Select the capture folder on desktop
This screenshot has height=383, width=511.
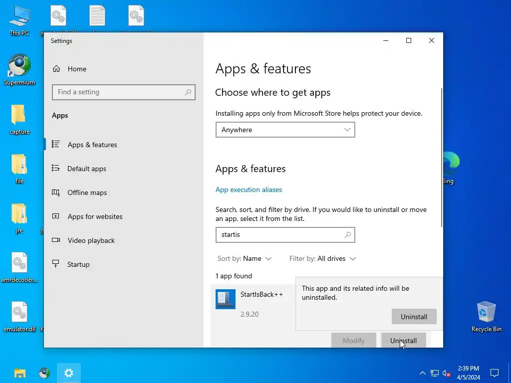point(19,120)
